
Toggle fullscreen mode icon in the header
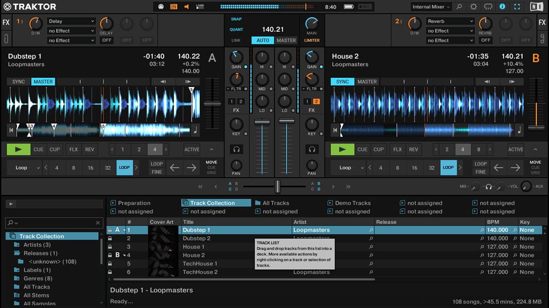tap(517, 7)
